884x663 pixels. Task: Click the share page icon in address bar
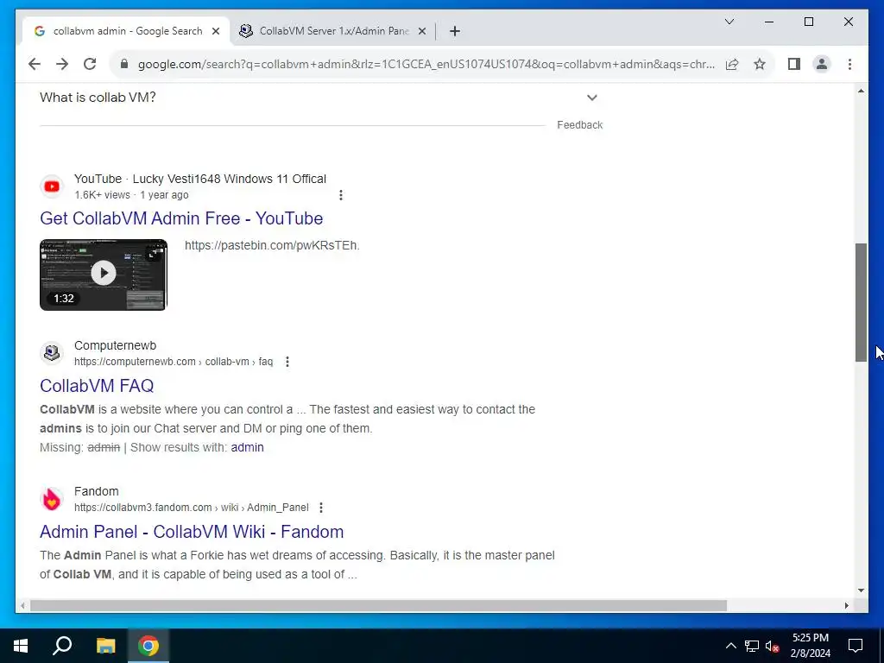(x=732, y=64)
